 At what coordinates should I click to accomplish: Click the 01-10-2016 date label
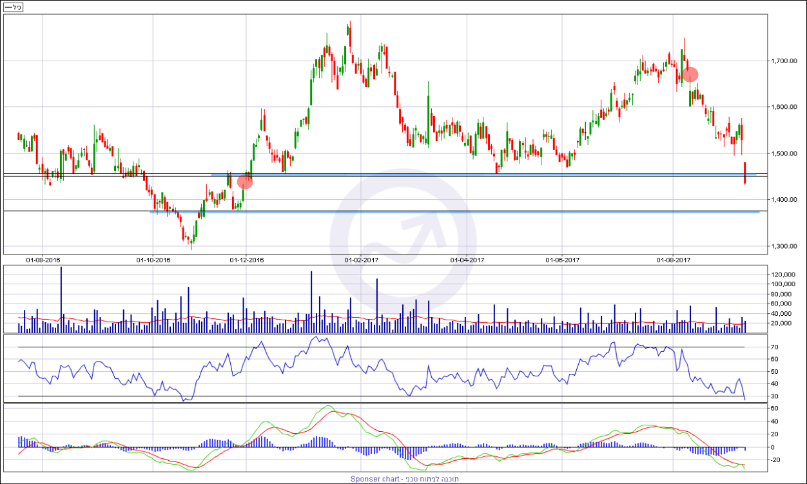pyautogui.click(x=153, y=260)
